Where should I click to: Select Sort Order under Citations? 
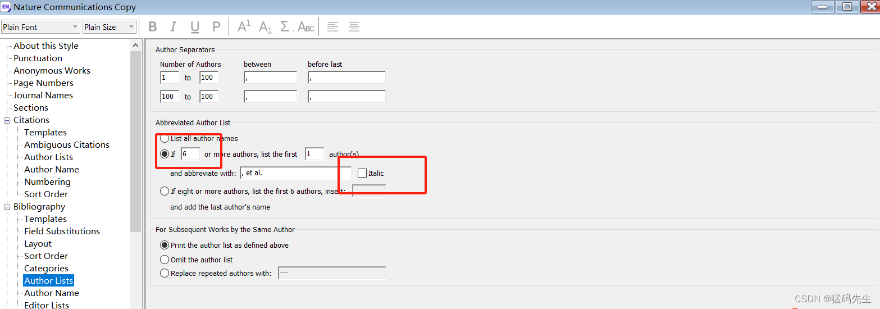click(46, 194)
